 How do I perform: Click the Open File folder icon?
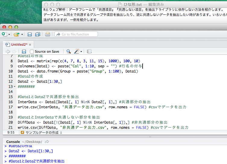point(17,34)
